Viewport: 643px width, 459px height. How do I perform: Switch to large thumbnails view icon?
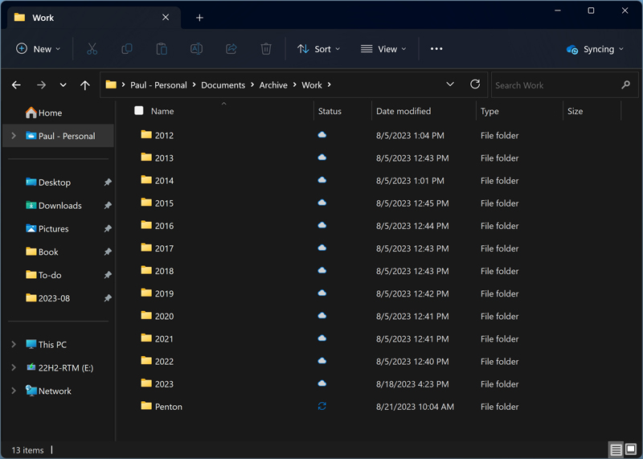pyautogui.click(x=631, y=449)
